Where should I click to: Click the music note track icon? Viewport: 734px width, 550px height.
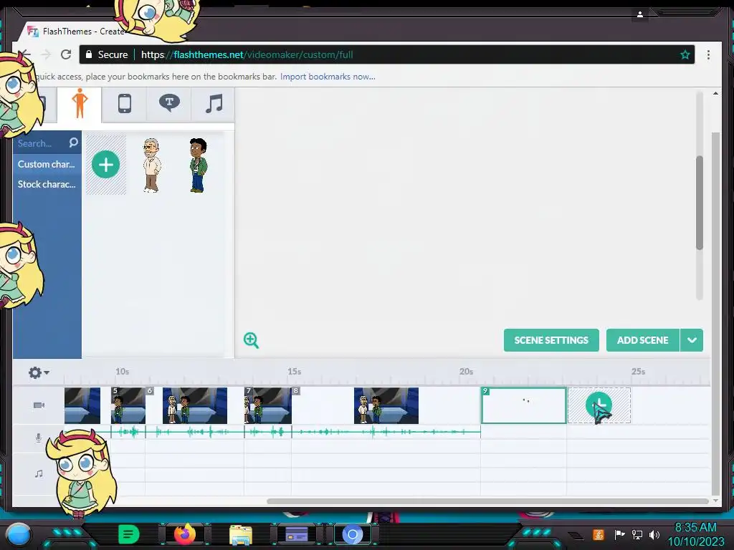tap(39, 474)
